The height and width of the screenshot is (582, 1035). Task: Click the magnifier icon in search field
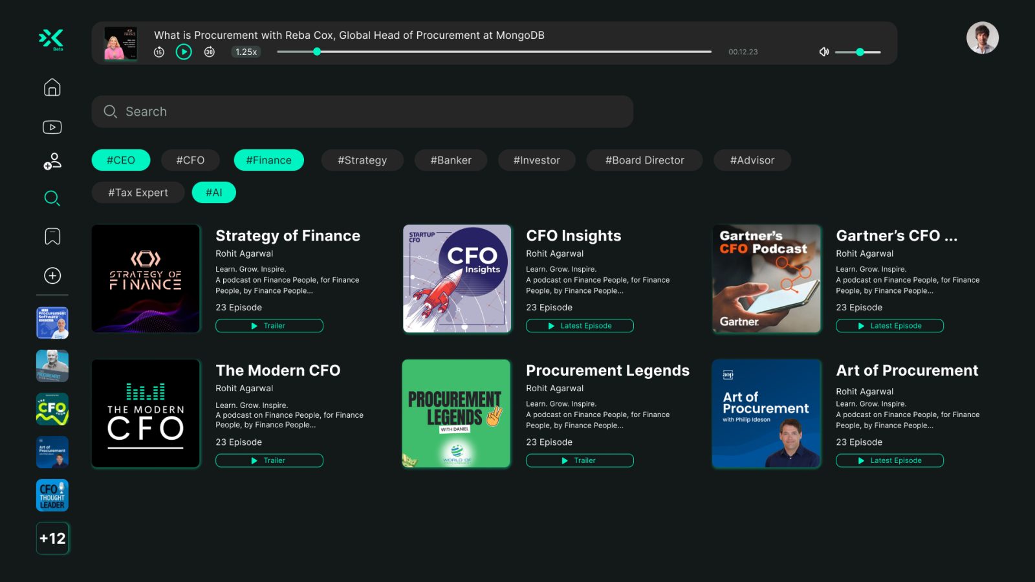(x=111, y=112)
